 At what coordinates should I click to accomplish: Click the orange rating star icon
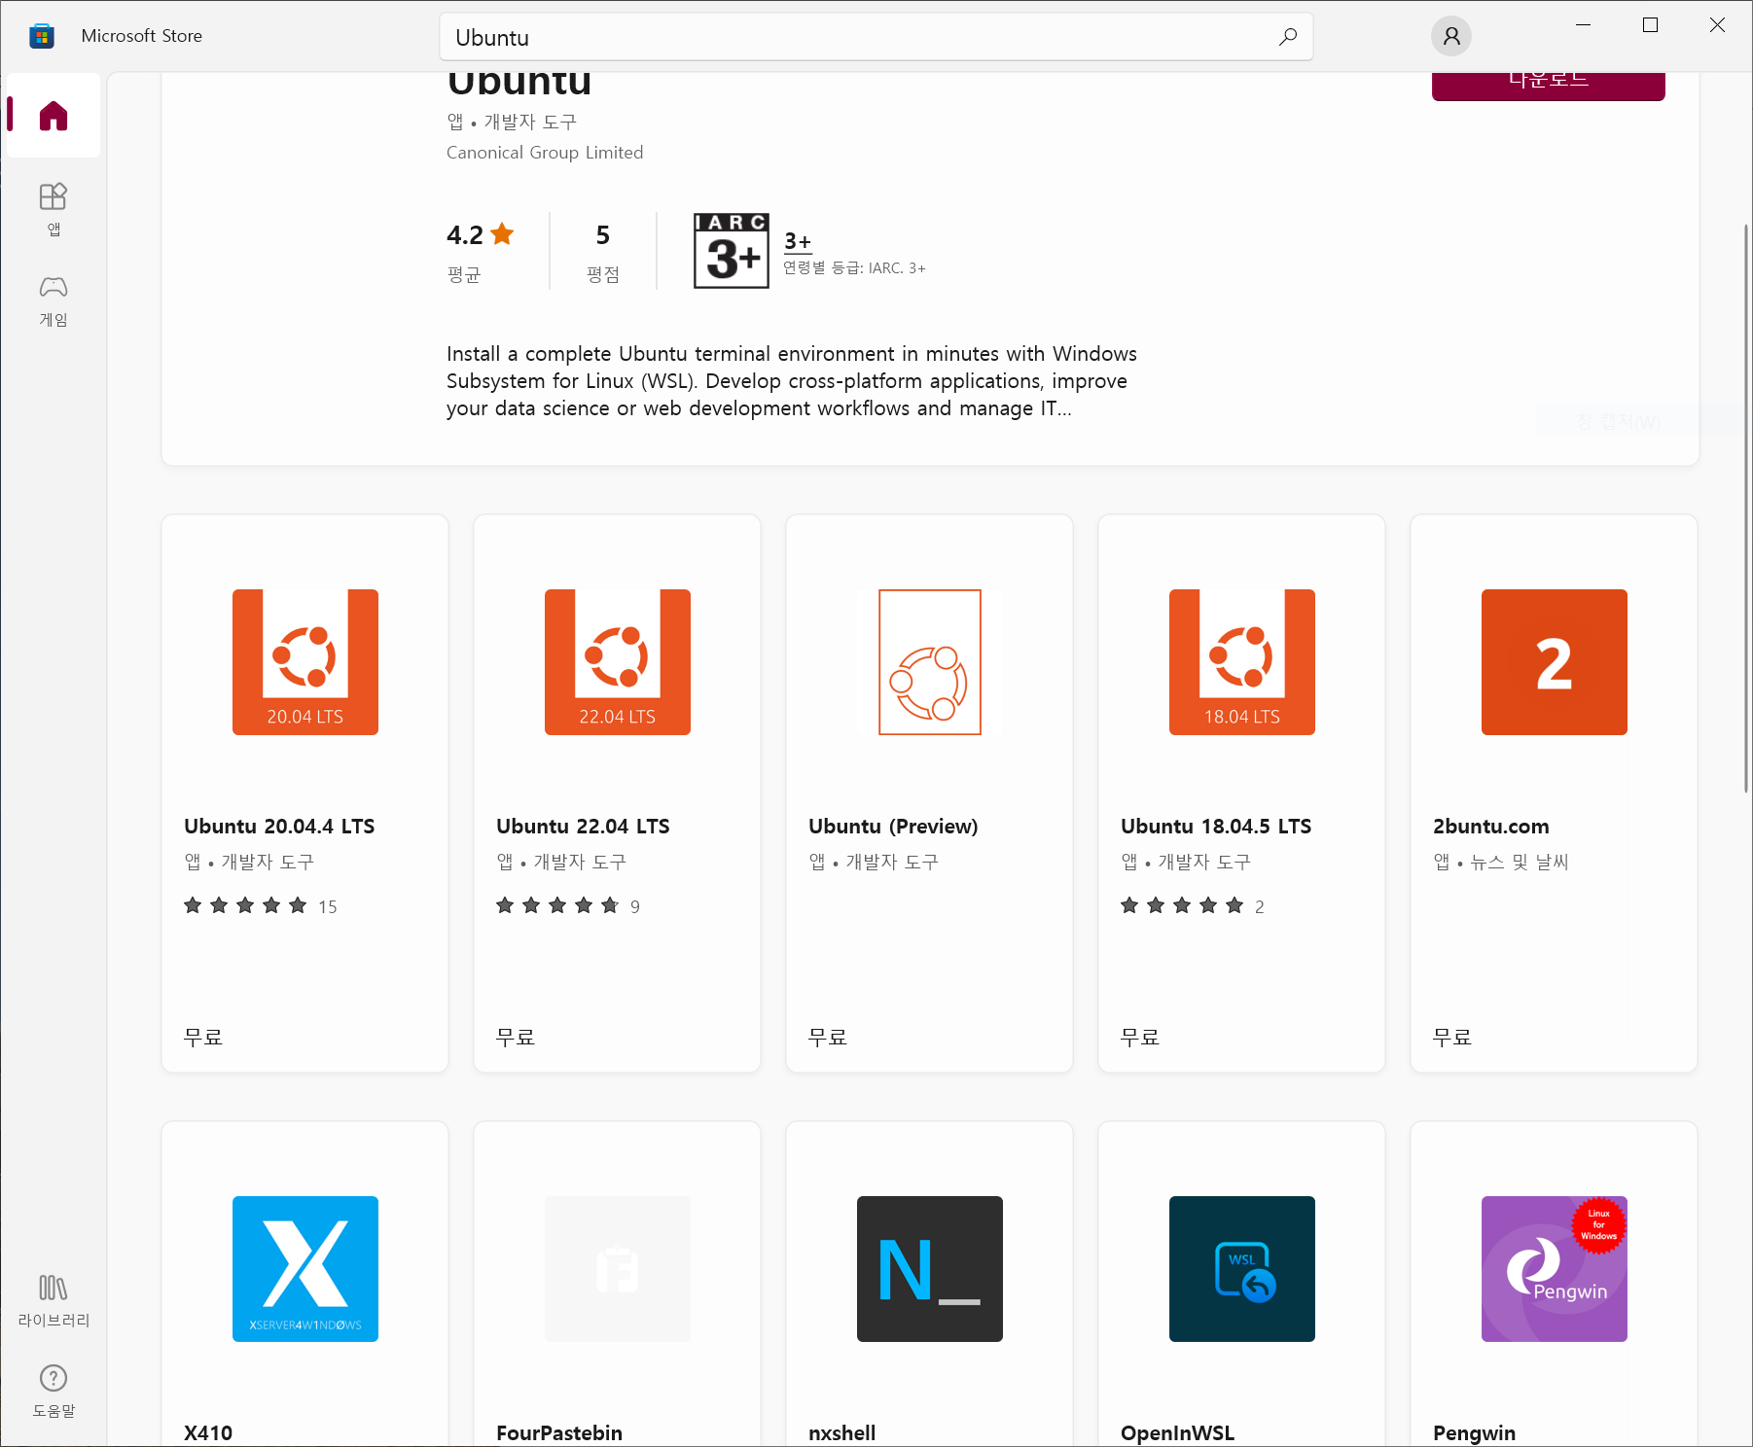click(x=503, y=233)
